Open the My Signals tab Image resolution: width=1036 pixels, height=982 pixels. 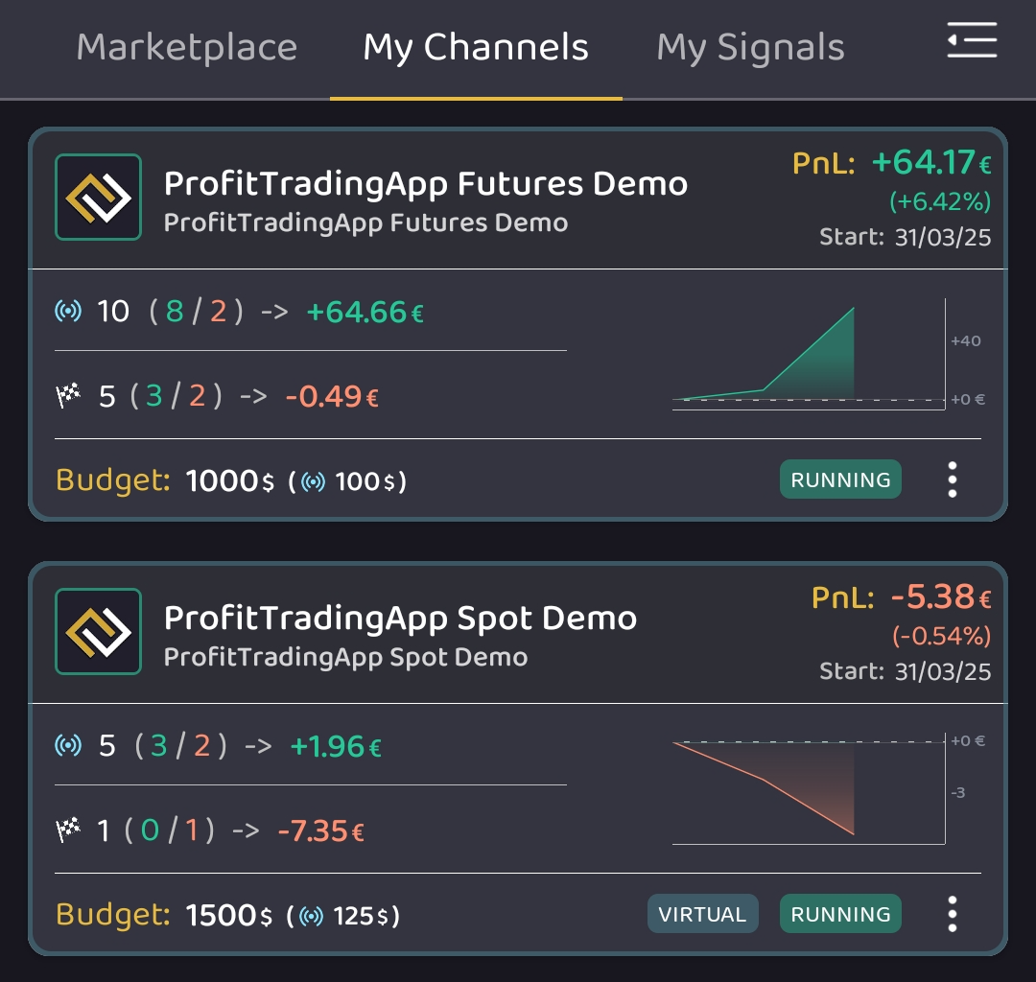click(x=750, y=46)
